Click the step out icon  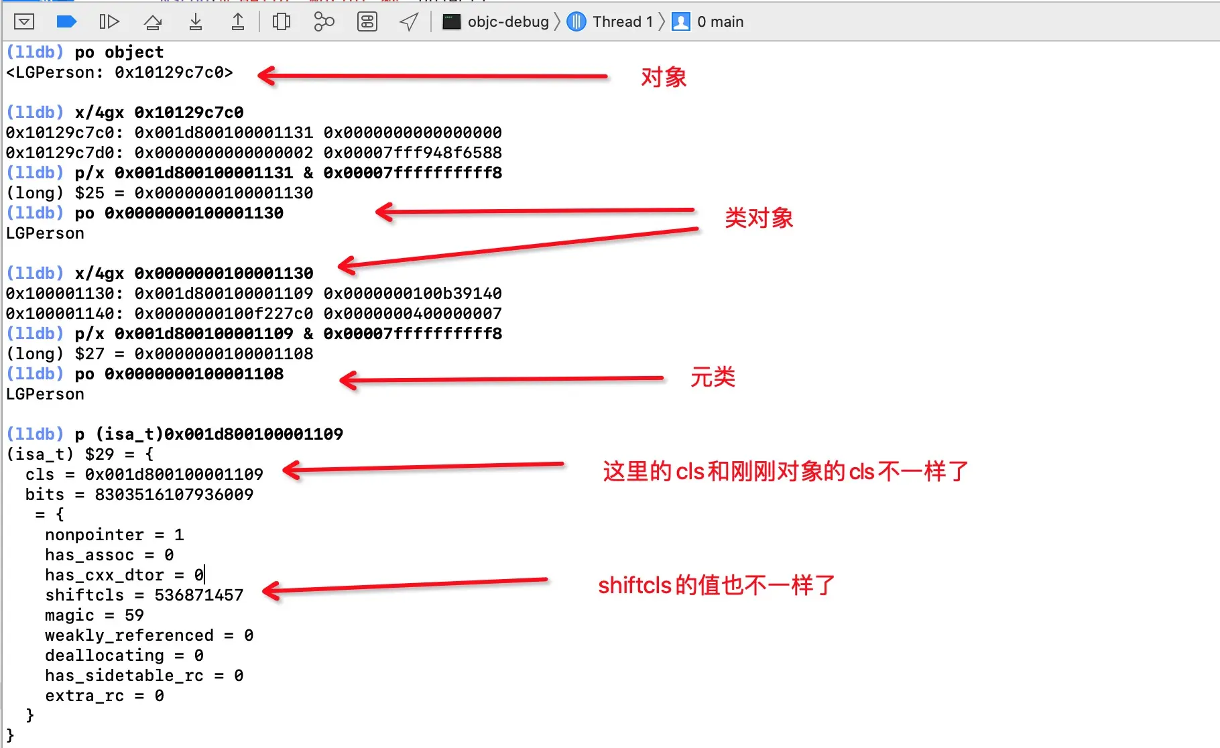coord(238,22)
